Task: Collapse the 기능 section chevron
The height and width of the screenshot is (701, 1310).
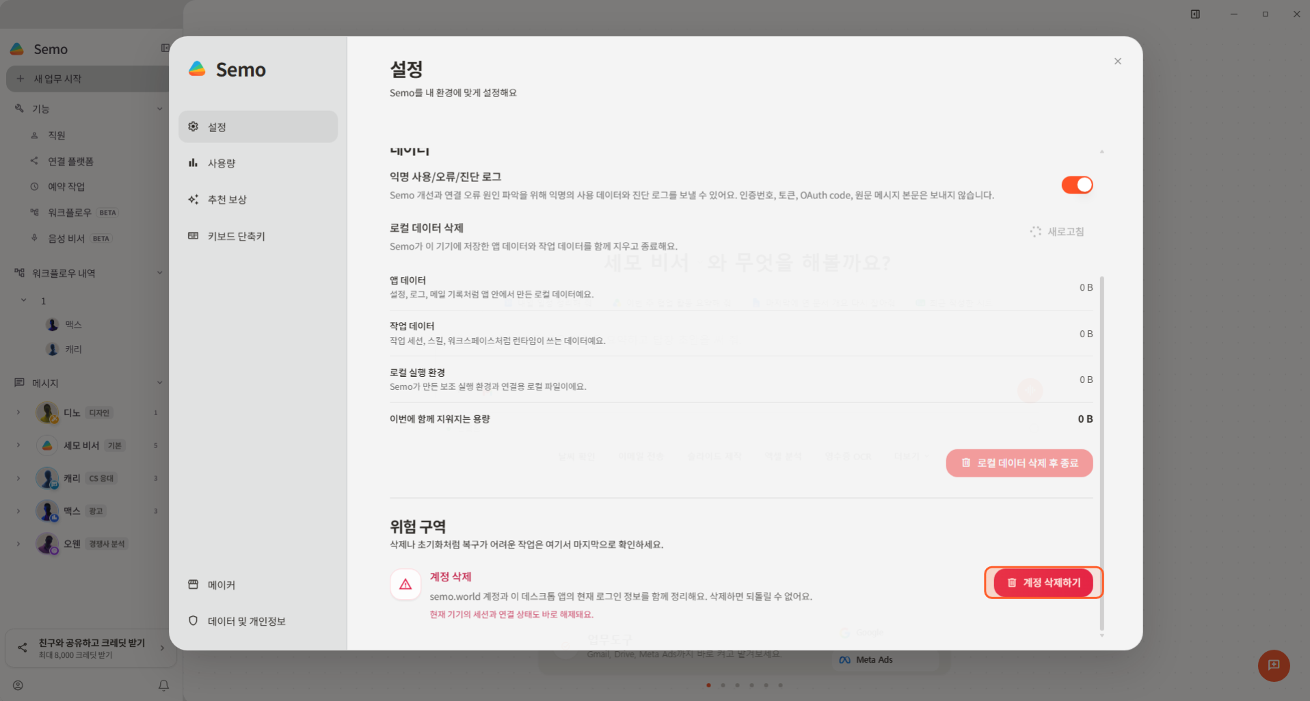Action: pyautogui.click(x=159, y=109)
